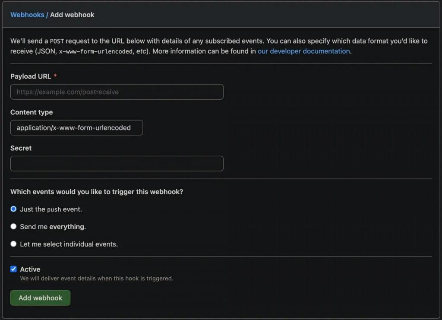Go back to the Webhooks breadcrumb link
This screenshot has height=320, width=442.
click(27, 15)
